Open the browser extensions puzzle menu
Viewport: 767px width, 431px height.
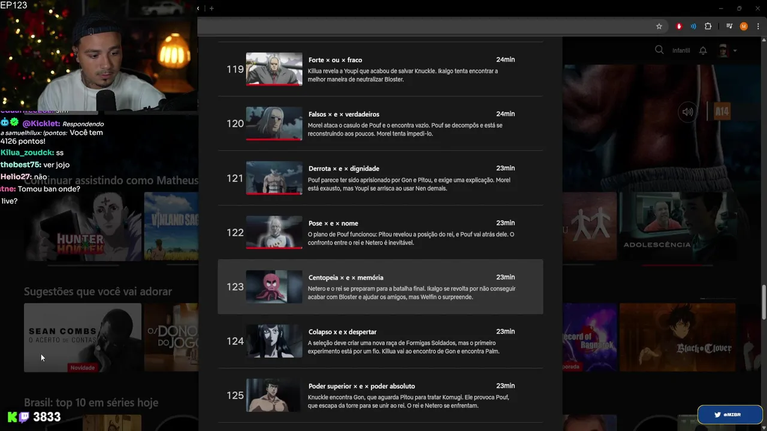(x=708, y=26)
